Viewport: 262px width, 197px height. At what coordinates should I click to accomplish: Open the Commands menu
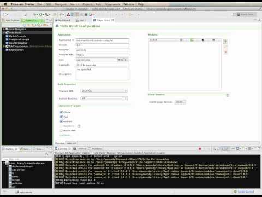click(x=112, y=4)
